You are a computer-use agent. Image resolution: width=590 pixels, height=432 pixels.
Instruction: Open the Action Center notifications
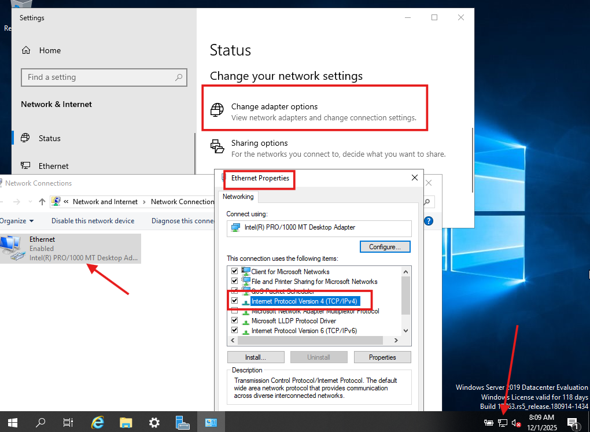573,423
